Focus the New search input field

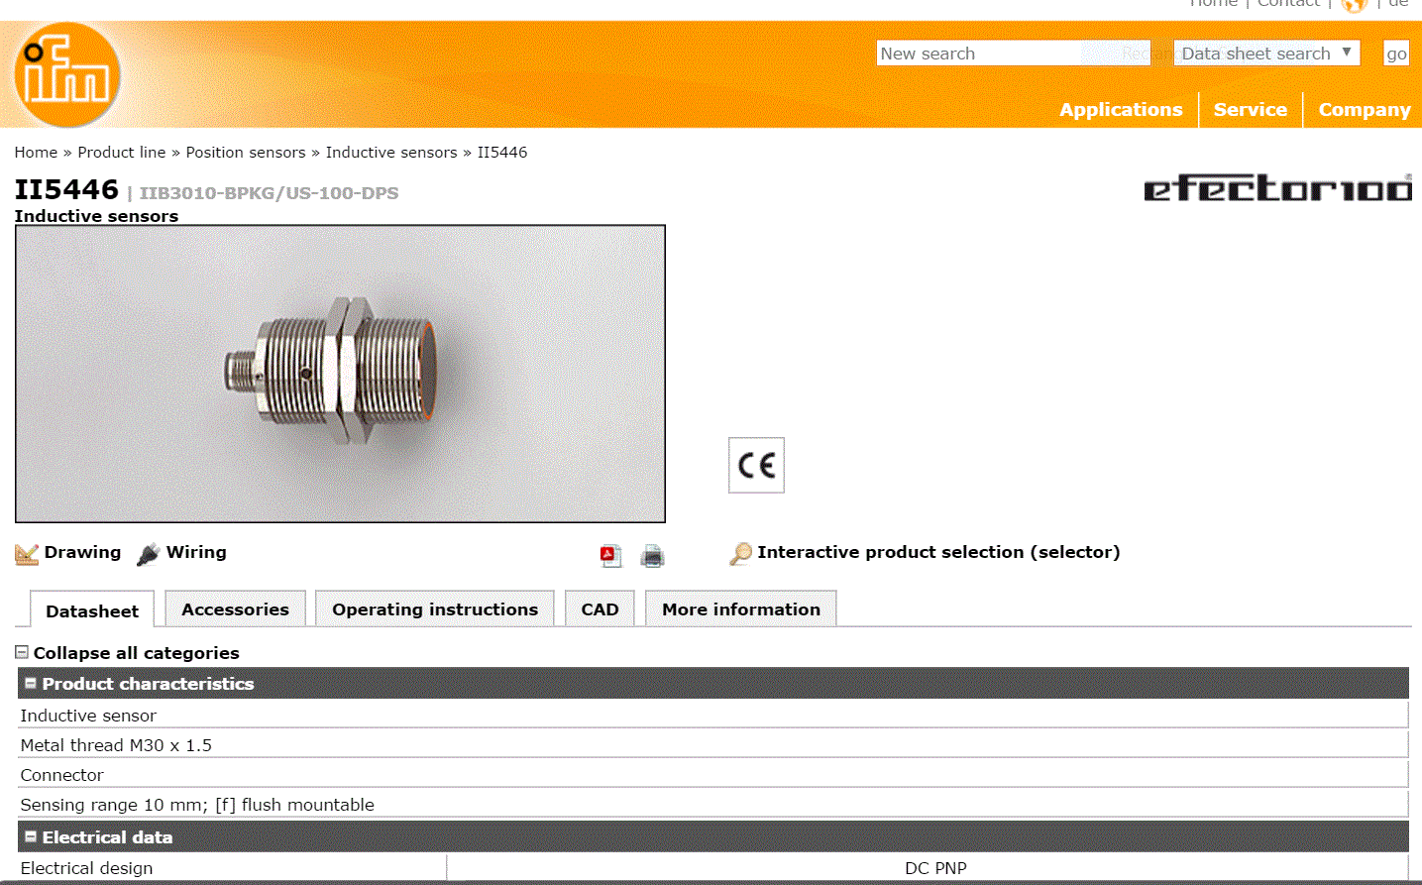(1014, 53)
